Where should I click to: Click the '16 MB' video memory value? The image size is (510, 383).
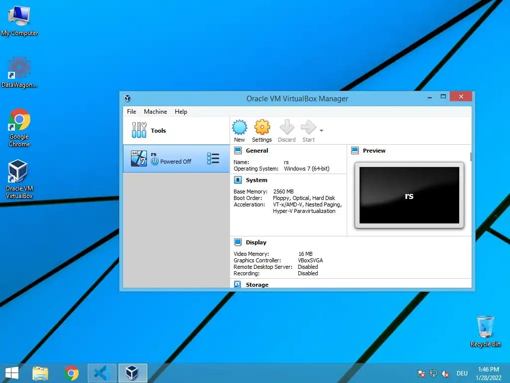tap(305, 254)
